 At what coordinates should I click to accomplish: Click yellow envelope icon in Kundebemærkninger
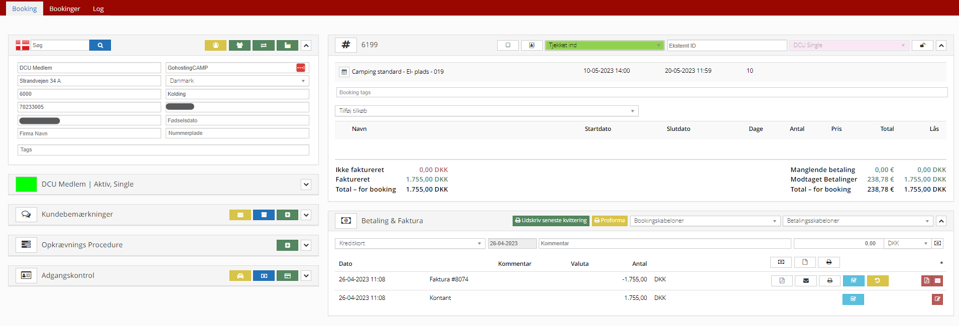[x=240, y=215]
